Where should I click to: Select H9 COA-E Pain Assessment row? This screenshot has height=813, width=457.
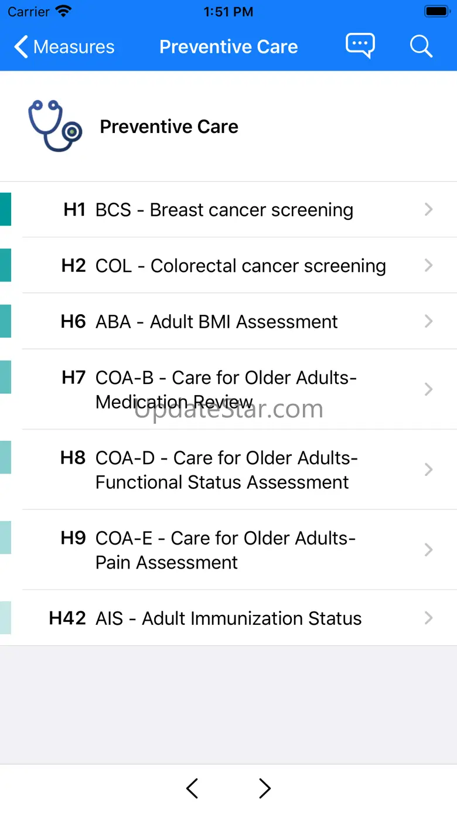226,550
